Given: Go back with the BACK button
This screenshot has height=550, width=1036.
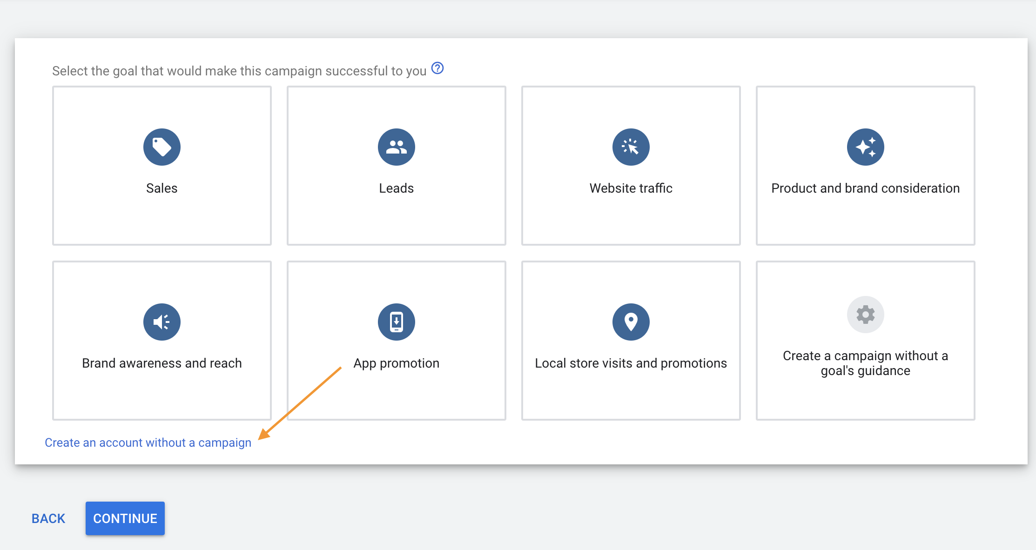Looking at the screenshot, I should pos(48,518).
